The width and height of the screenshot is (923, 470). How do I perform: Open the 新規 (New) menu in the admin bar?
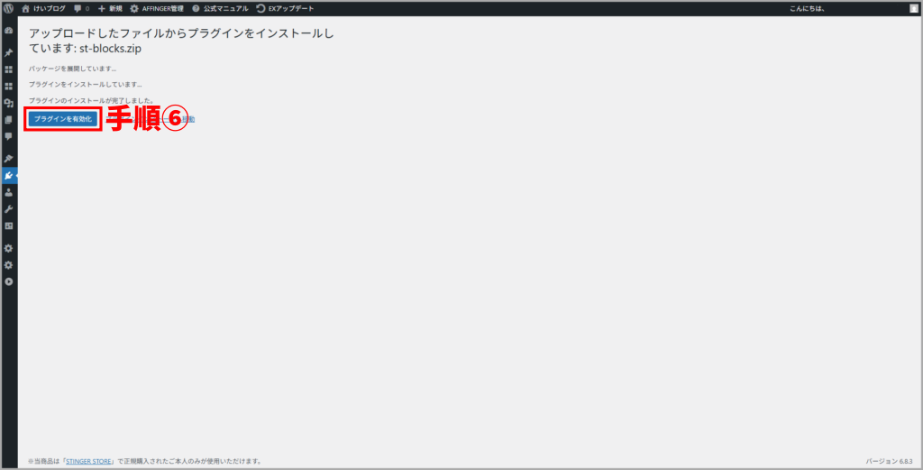tap(110, 8)
